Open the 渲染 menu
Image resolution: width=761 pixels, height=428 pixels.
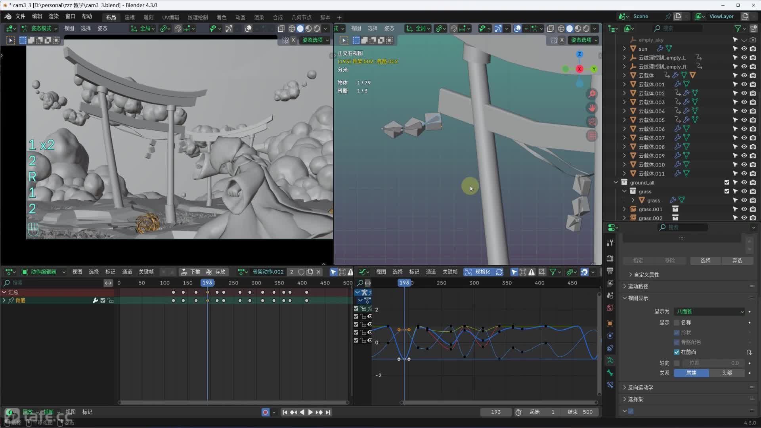(x=54, y=16)
